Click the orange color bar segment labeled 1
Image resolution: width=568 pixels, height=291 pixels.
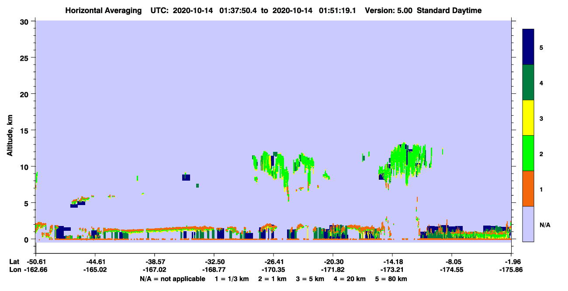tap(528, 188)
